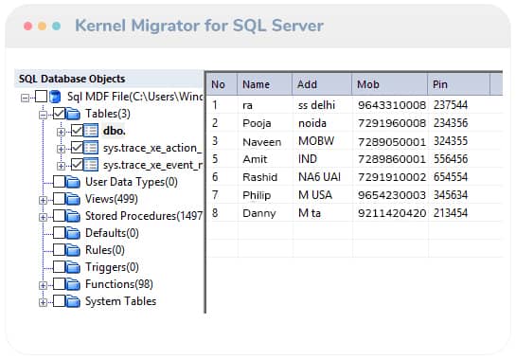The height and width of the screenshot is (360, 516).
Task: Uncheck the dbo. table checkbox
Action: (77, 131)
